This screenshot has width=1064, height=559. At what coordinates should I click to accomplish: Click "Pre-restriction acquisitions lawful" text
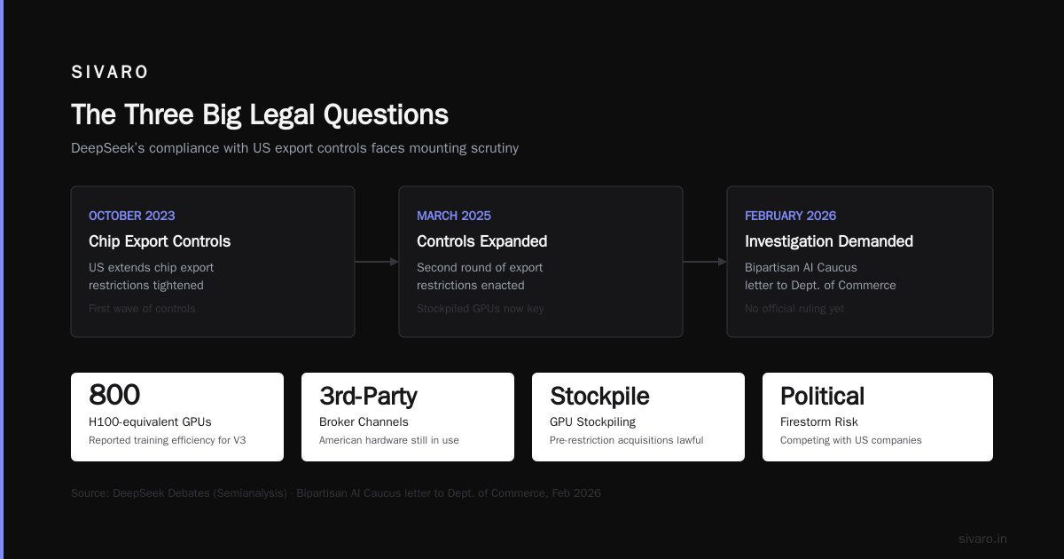[626, 440]
